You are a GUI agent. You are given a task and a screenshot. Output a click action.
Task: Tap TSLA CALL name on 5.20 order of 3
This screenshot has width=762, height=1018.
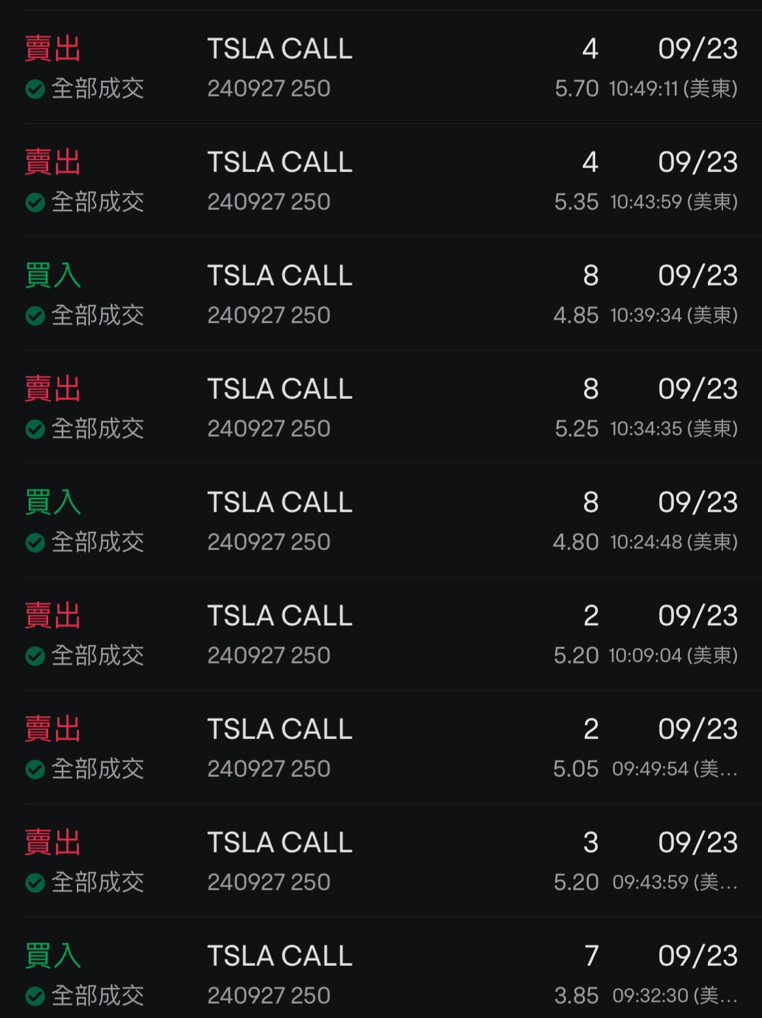(x=280, y=843)
